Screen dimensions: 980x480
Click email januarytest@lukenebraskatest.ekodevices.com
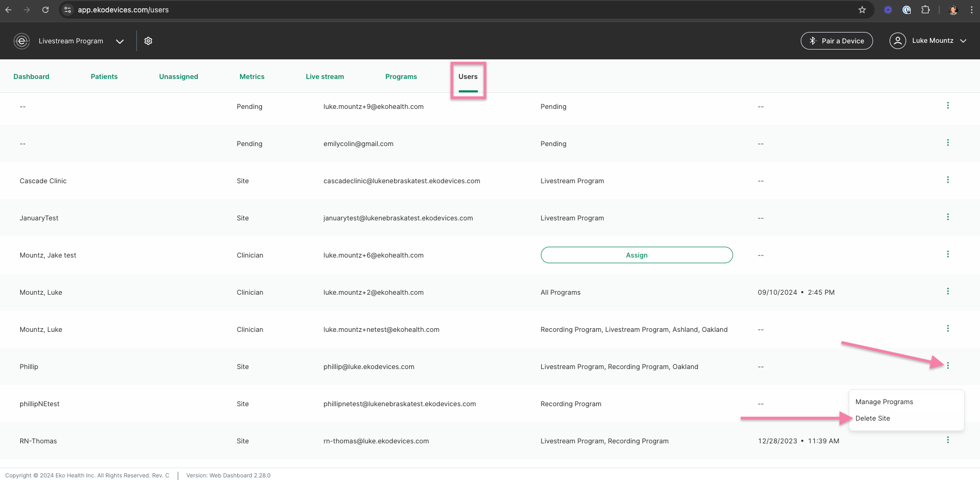pos(398,218)
